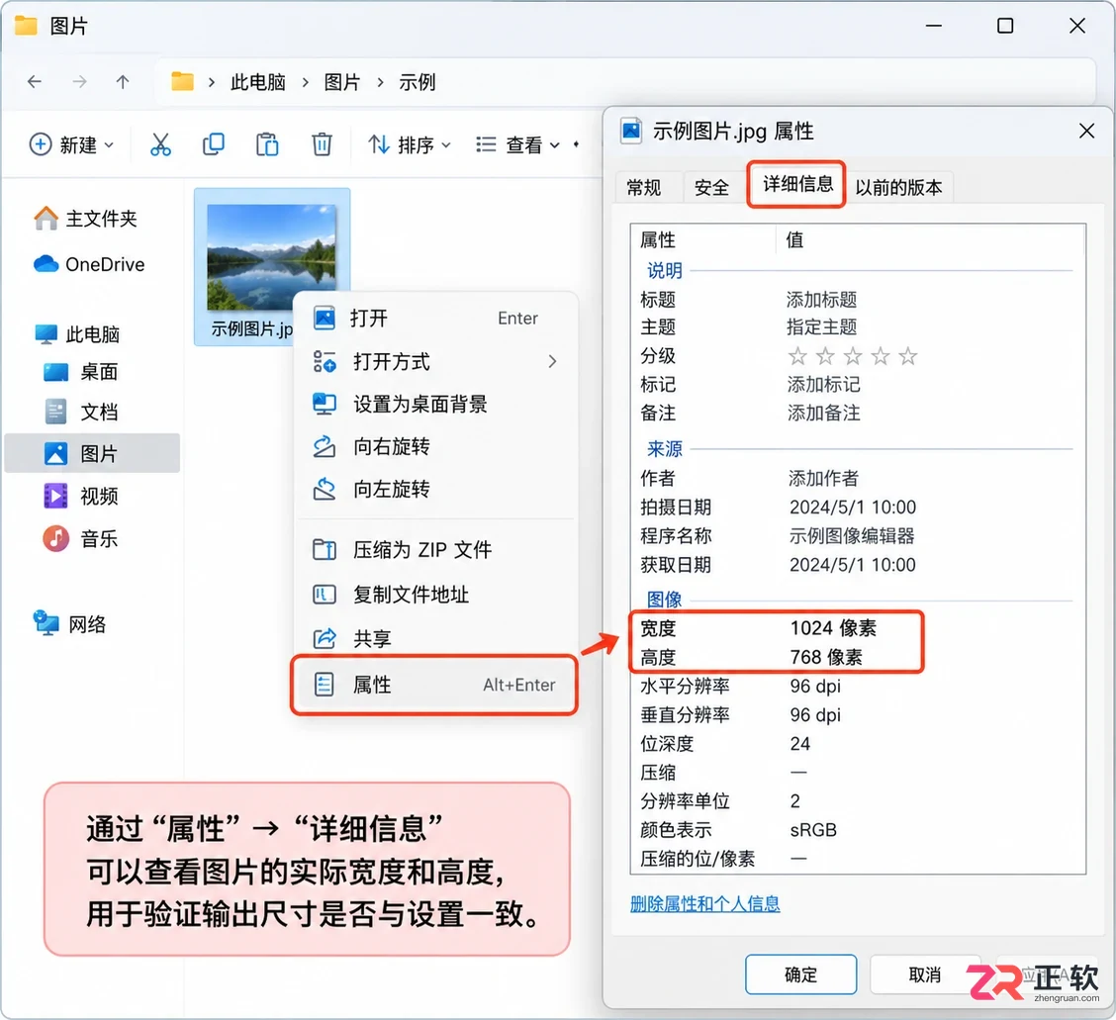The image size is (1116, 1020).
Task: Choose 压缩为 ZIP 文件
Action: (435, 549)
